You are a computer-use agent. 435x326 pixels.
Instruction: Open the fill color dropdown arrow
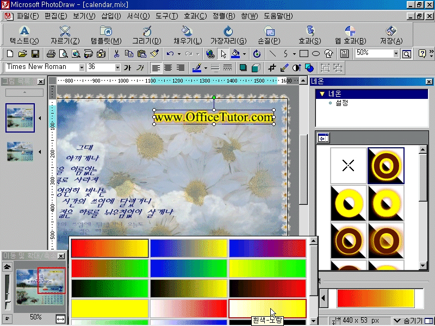[x=244, y=53]
